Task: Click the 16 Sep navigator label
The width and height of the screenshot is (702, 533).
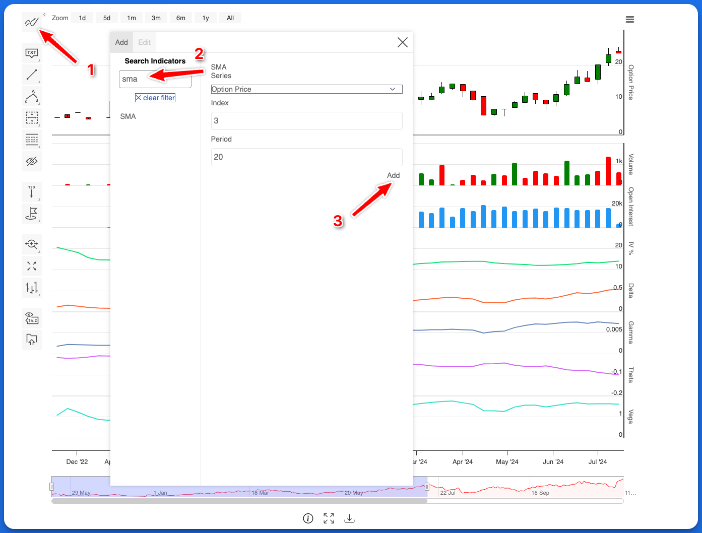Action: tap(540, 493)
